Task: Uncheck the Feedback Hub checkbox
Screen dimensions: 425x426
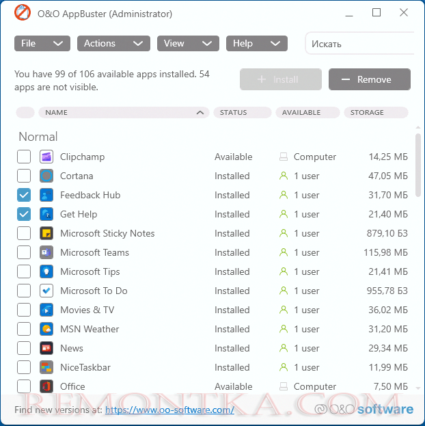Action: tap(24, 195)
